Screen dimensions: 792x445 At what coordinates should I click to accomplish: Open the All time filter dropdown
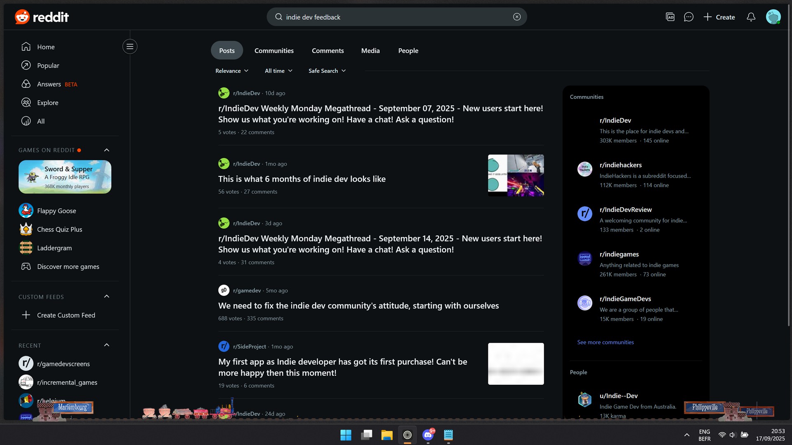coord(278,71)
